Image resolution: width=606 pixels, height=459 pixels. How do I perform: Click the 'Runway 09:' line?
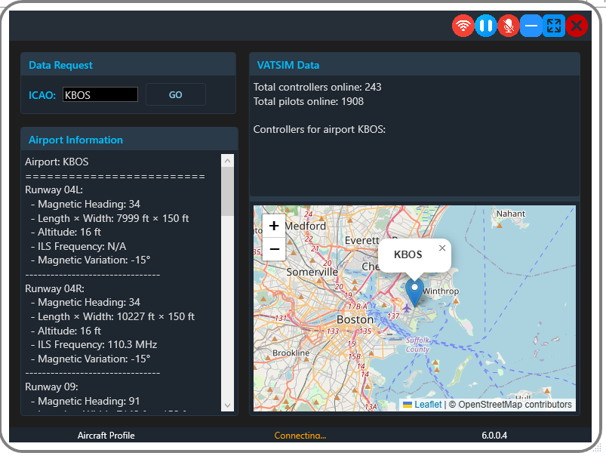click(51, 387)
